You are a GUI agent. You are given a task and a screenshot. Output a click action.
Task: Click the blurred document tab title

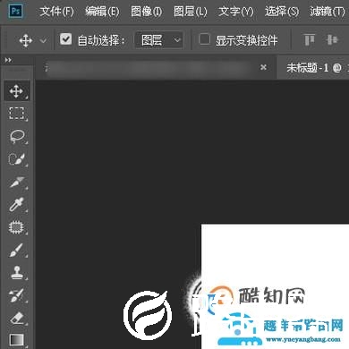tap(149, 68)
